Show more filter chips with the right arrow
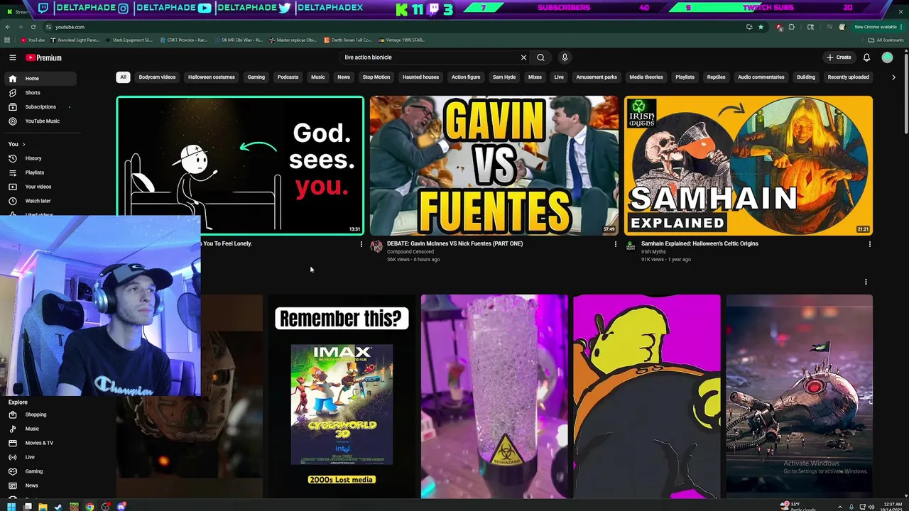The height and width of the screenshot is (511, 909). (893, 77)
